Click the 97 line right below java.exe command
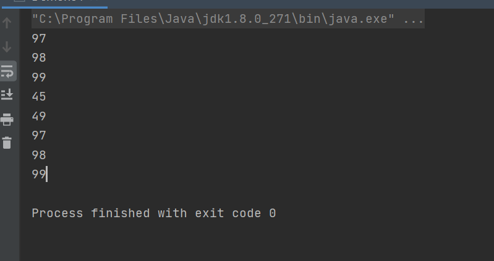Viewport: 494px width, 261px height. click(x=39, y=39)
